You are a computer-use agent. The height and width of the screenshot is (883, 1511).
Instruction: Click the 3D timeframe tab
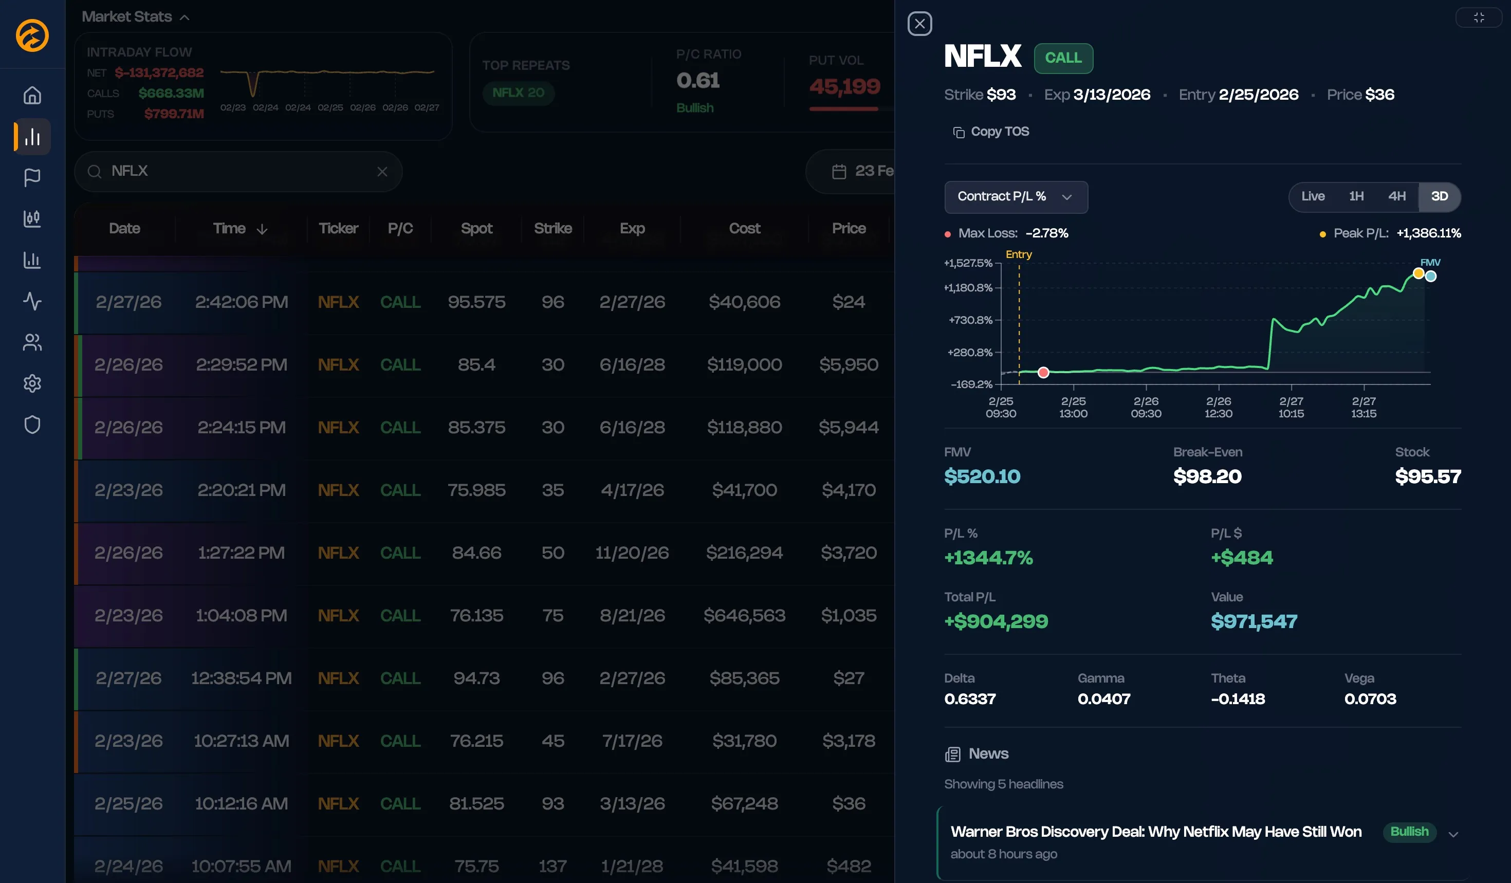(1440, 196)
